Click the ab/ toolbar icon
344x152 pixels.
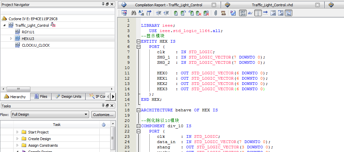[x=250, y=13]
